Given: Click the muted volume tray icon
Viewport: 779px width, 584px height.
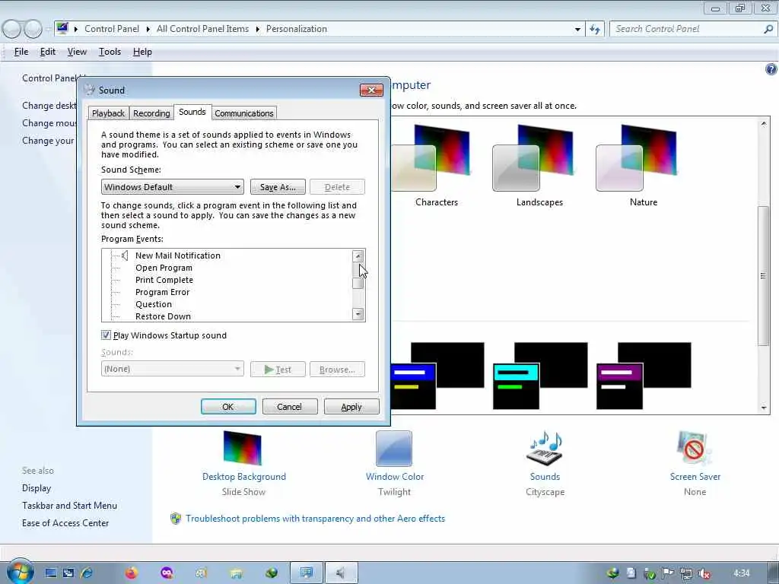Looking at the screenshot, I should coord(704,573).
